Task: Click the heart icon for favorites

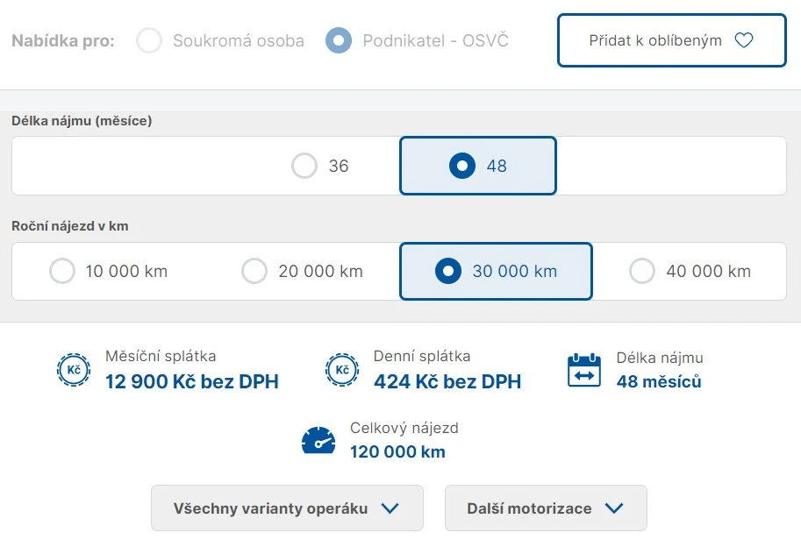Action: click(x=744, y=40)
